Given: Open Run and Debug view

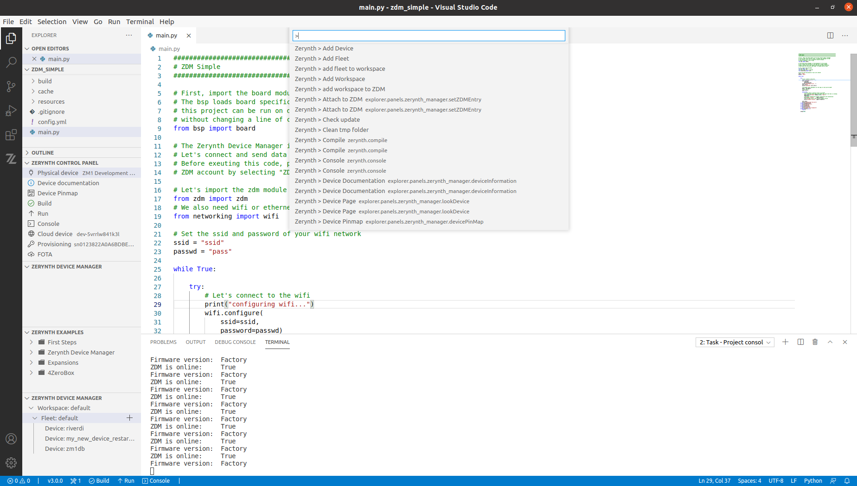Looking at the screenshot, I should click(11, 110).
